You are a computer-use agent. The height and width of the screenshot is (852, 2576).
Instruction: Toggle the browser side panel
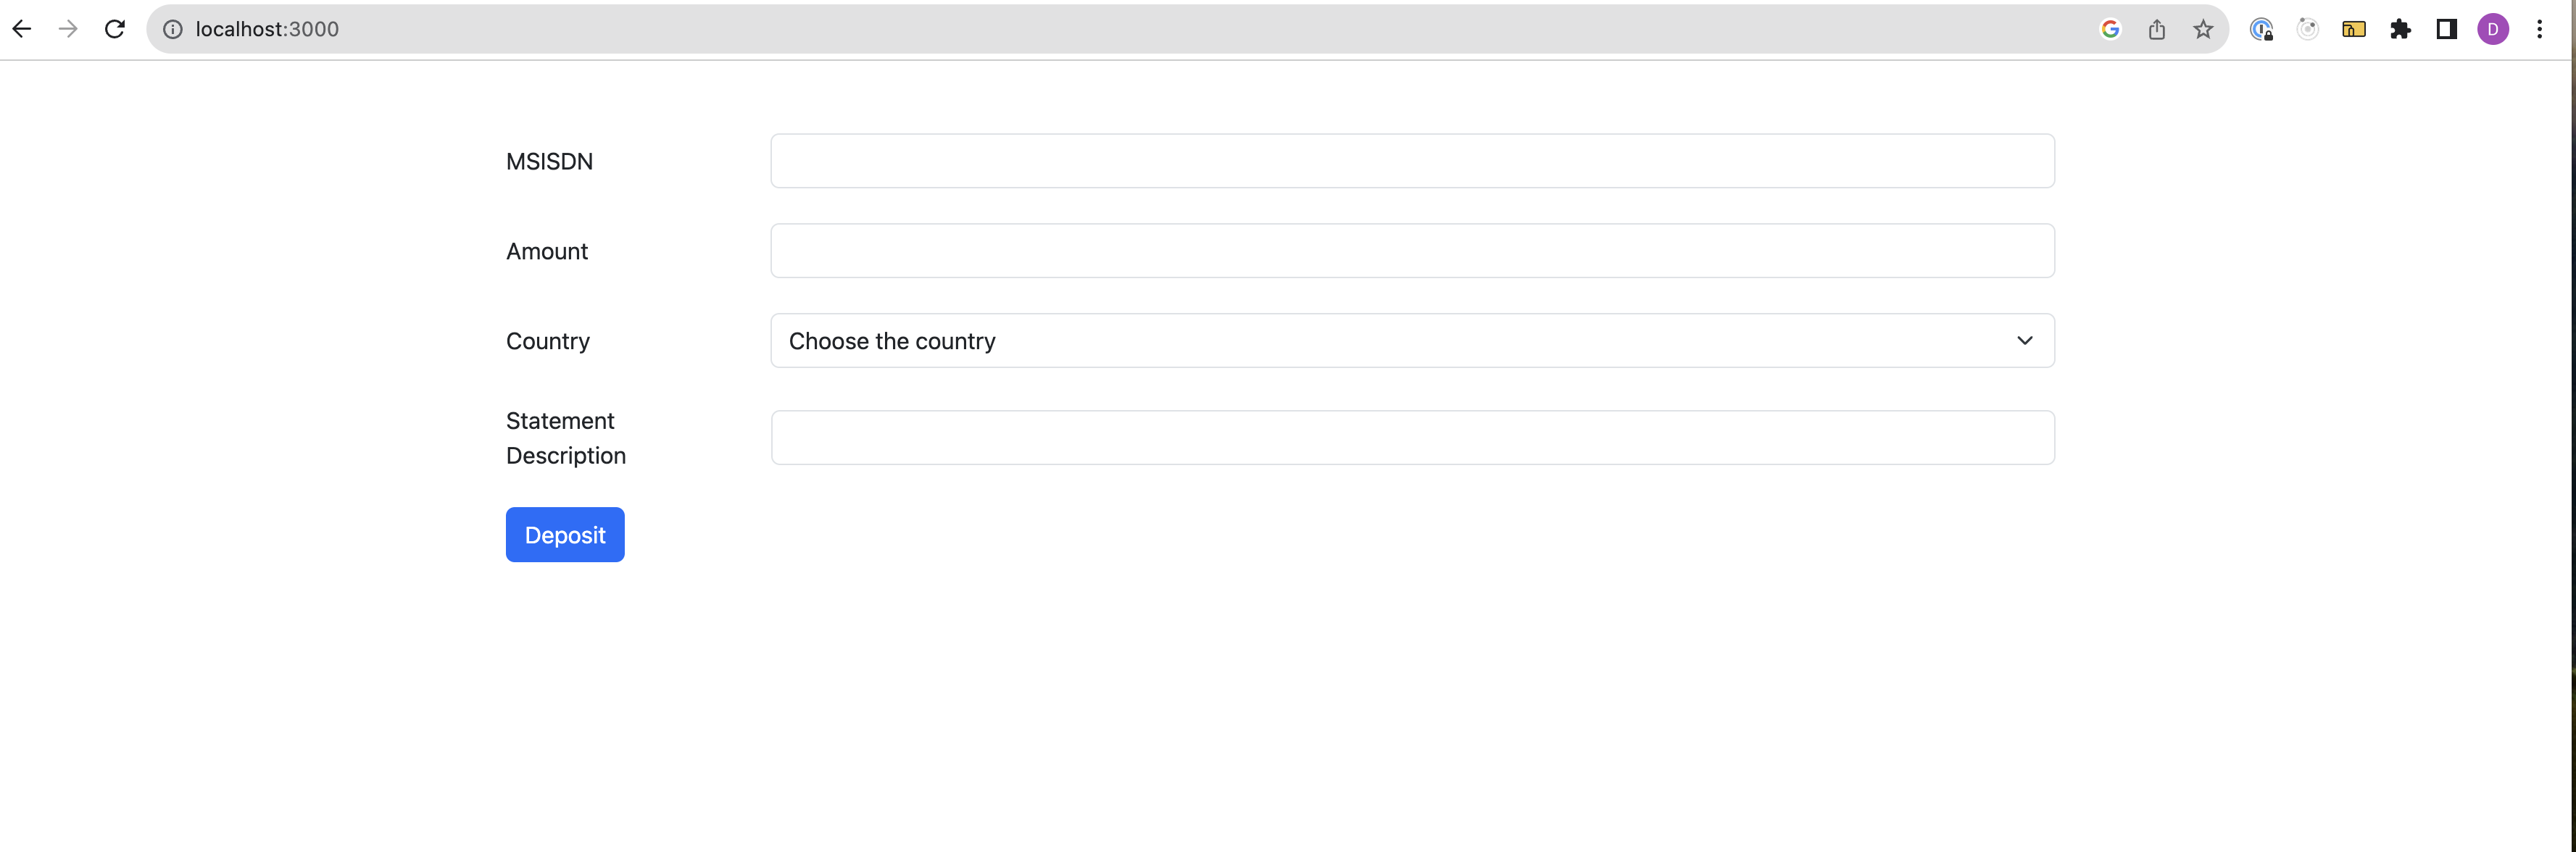[2447, 29]
